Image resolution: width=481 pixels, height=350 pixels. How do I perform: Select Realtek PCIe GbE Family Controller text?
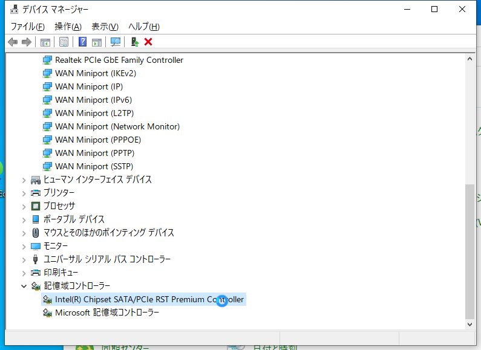[119, 60]
